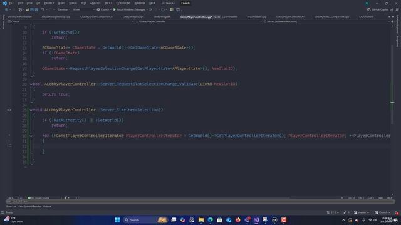The height and width of the screenshot is (225, 401).
Task: Open the Help menu
Action: pyautogui.click(x=152, y=3)
